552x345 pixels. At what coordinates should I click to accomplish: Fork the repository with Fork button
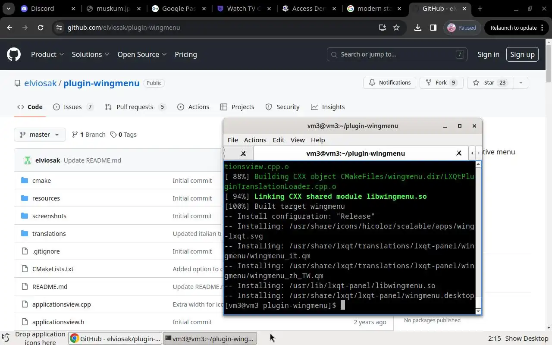[441, 83]
